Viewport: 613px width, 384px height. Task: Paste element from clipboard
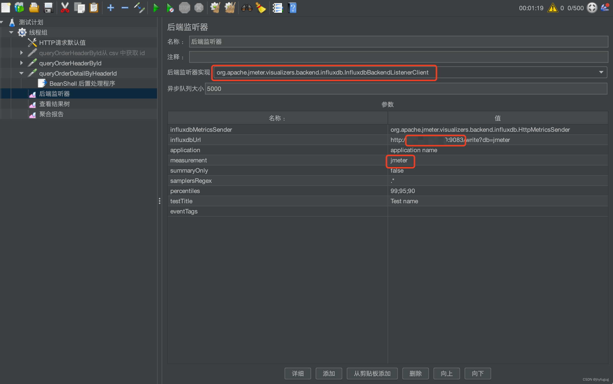click(x=94, y=8)
